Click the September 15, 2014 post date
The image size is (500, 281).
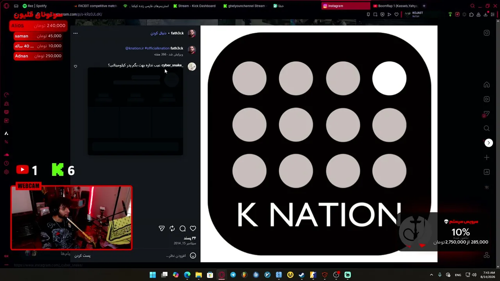click(185, 243)
